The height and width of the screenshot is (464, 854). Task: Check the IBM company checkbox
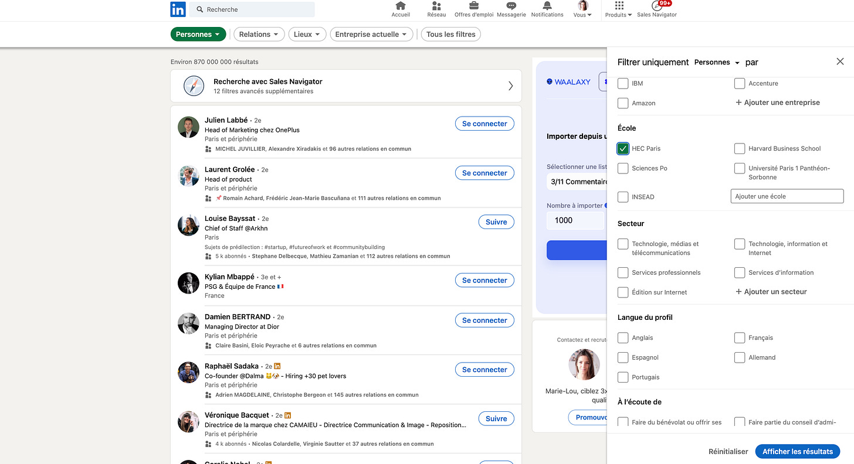pos(623,84)
